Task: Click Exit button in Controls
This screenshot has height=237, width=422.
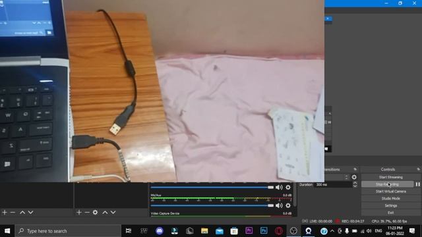Action: point(390,213)
